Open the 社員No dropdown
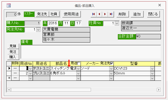168x100 pixels. tap(117, 23)
